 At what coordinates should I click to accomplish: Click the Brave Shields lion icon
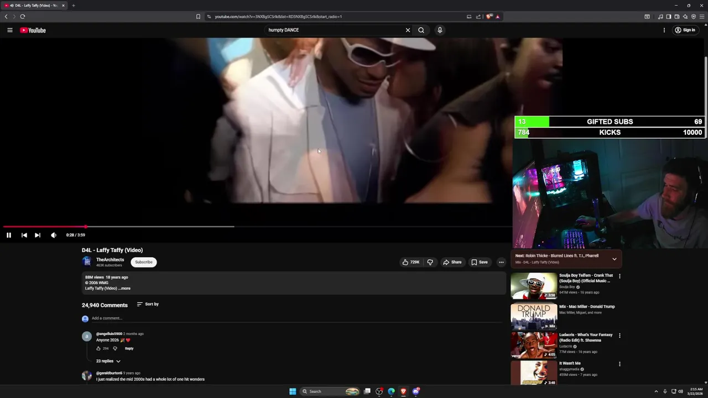click(489, 17)
